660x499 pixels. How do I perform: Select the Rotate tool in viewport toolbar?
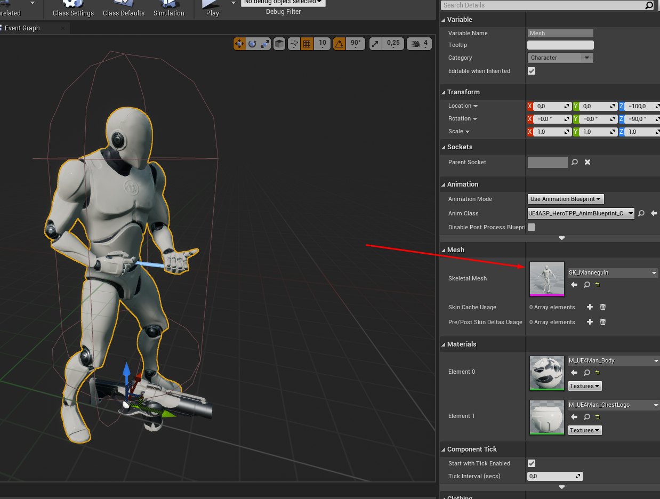252,43
